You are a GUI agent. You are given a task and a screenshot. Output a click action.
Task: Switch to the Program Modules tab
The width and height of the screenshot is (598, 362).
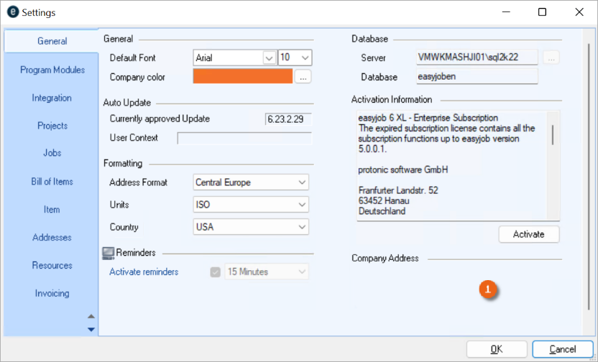click(52, 70)
